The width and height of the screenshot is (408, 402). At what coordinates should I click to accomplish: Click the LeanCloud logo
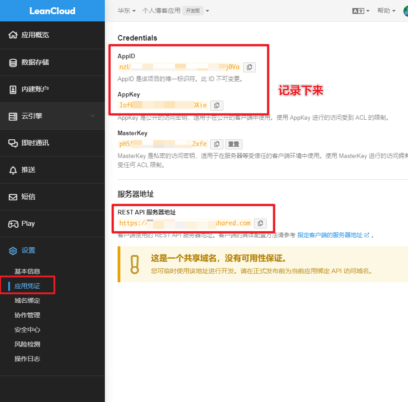coord(52,11)
